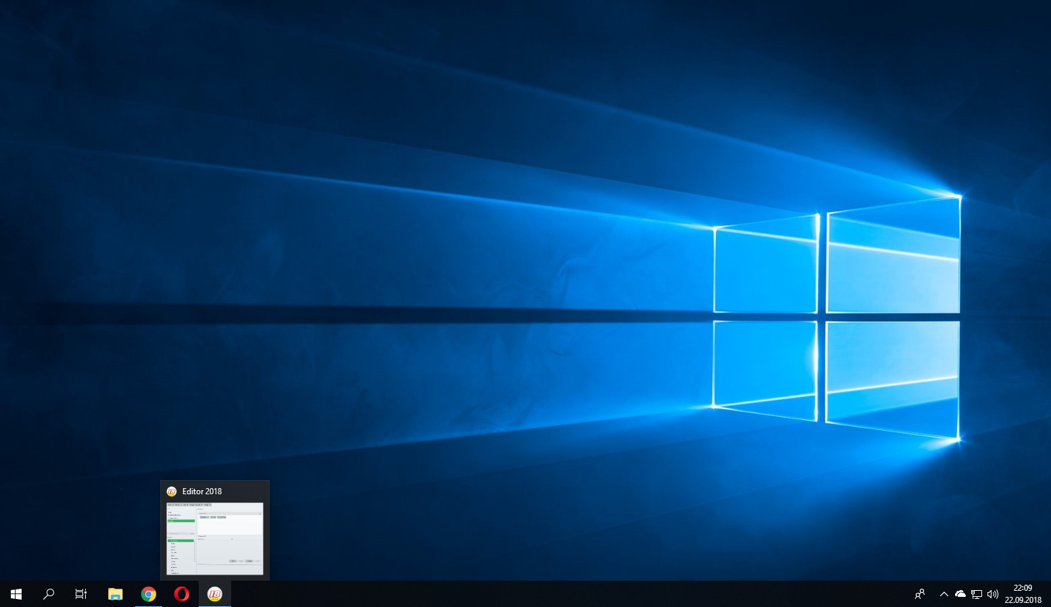
Task: Click the Editor 2018 taskbar icon
Action: pos(215,594)
